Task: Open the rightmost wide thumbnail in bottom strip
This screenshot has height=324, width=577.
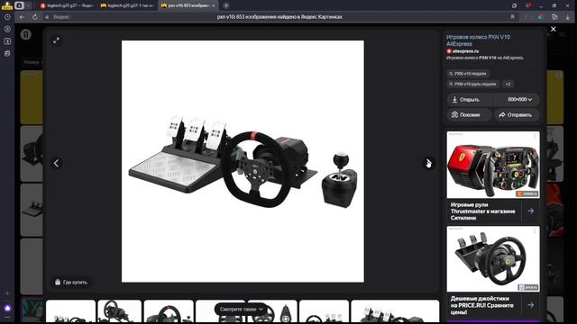Action: (395, 311)
